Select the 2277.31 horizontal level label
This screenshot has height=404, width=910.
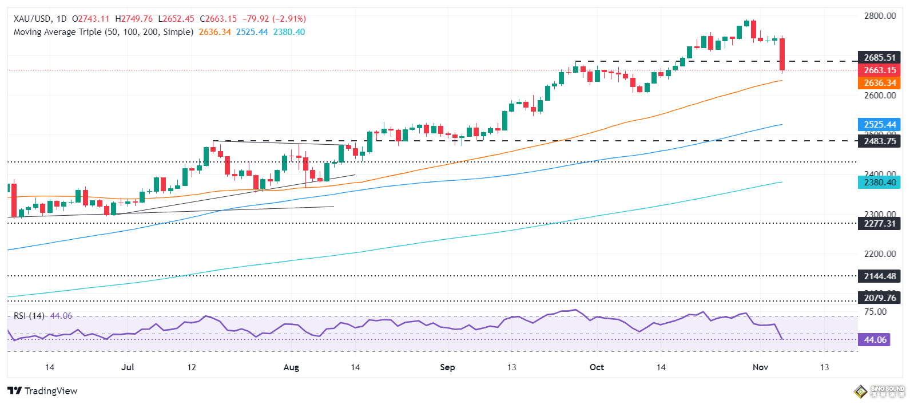[879, 224]
